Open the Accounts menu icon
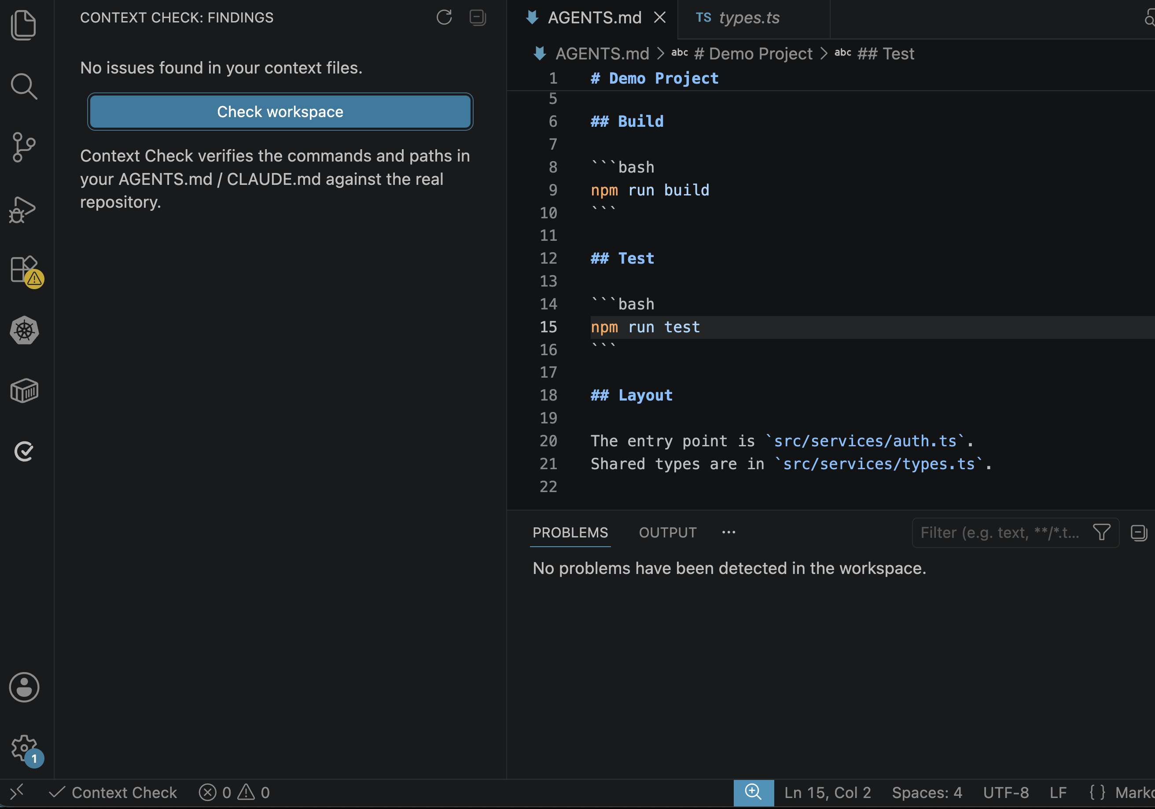 click(24, 687)
